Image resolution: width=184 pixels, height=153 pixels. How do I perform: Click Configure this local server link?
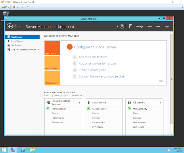[95, 47]
